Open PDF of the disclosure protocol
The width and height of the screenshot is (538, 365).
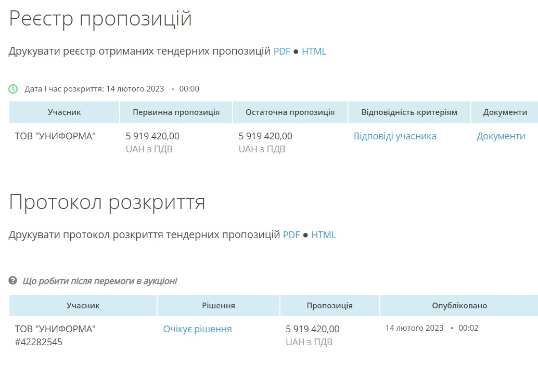(x=291, y=235)
